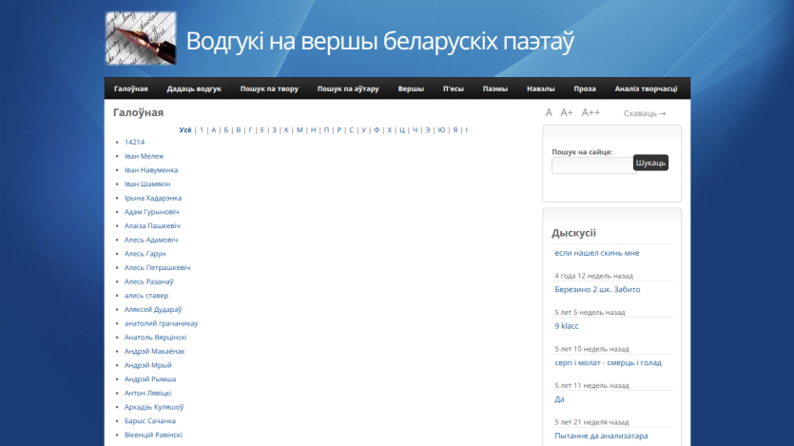794x446 pixels.
Task: Open author Аляксей Дудараў
Action: pos(153,309)
